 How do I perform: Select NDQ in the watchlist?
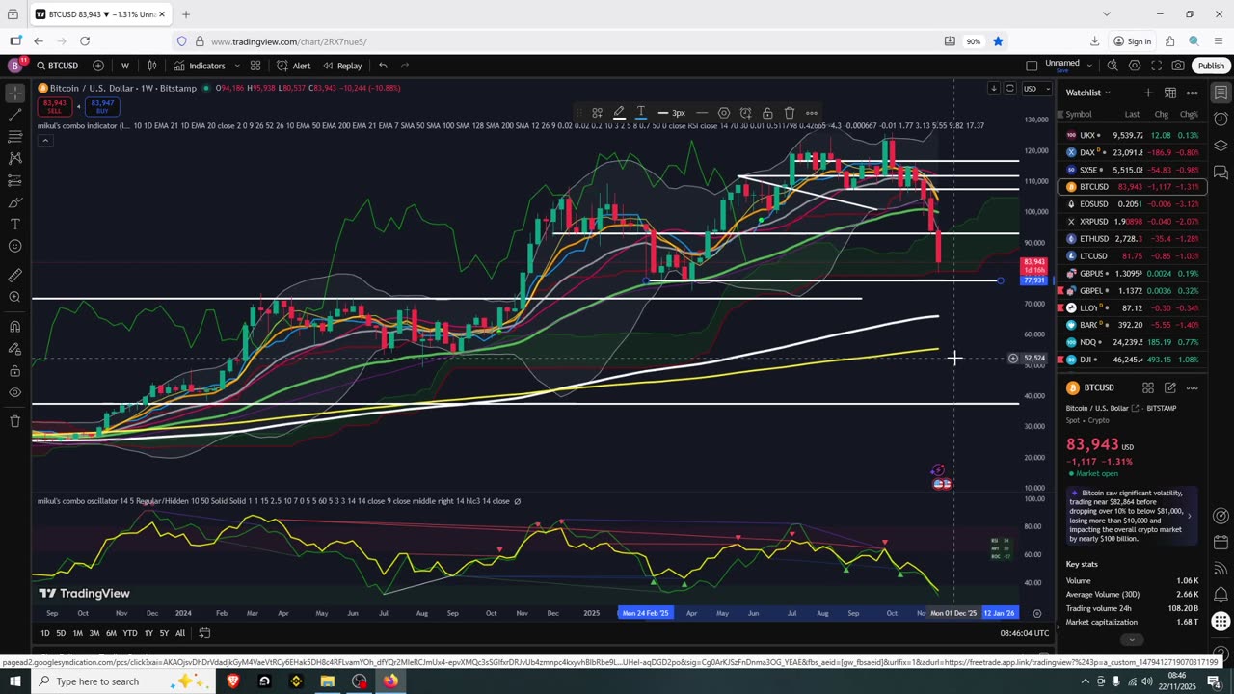pos(1132,342)
